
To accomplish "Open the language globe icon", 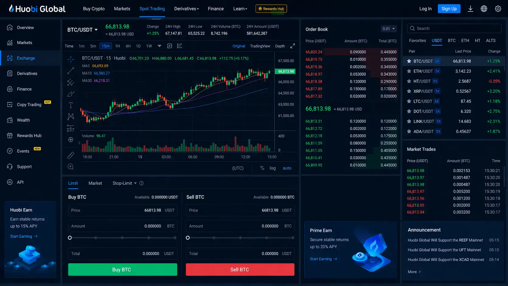I will (x=484, y=9).
